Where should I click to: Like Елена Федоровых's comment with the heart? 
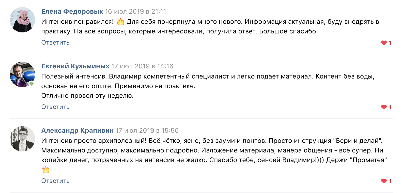(384, 43)
